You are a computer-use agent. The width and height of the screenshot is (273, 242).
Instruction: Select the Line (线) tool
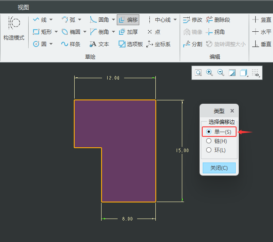[40, 20]
